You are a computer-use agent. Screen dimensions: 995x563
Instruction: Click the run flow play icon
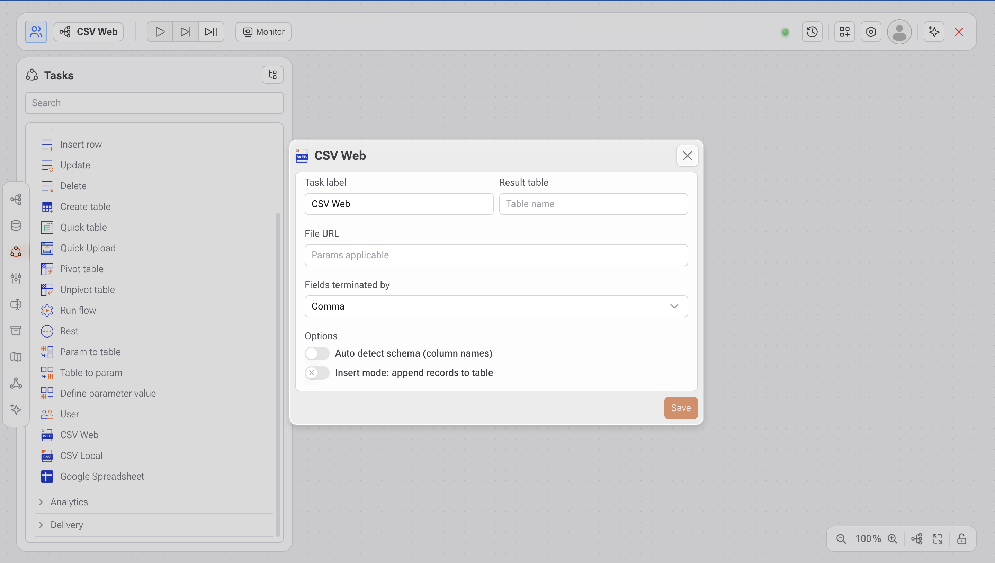pos(160,32)
